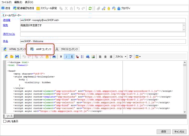This screenshot has width=189, height=136.
Task: Open the スタイル style dropdown
Action: click(x=121, y=57)
